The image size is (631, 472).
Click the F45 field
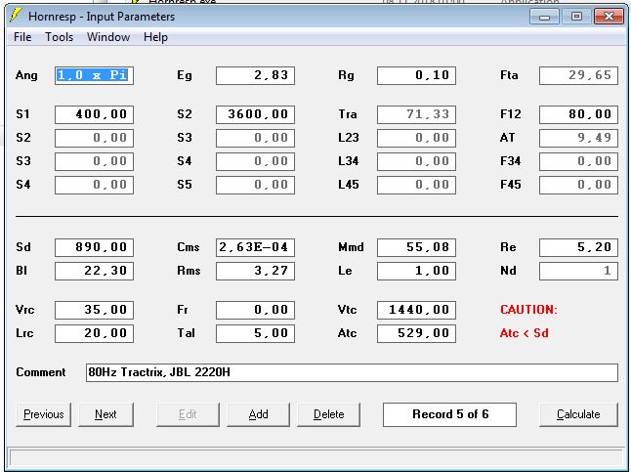click(578, 185)
